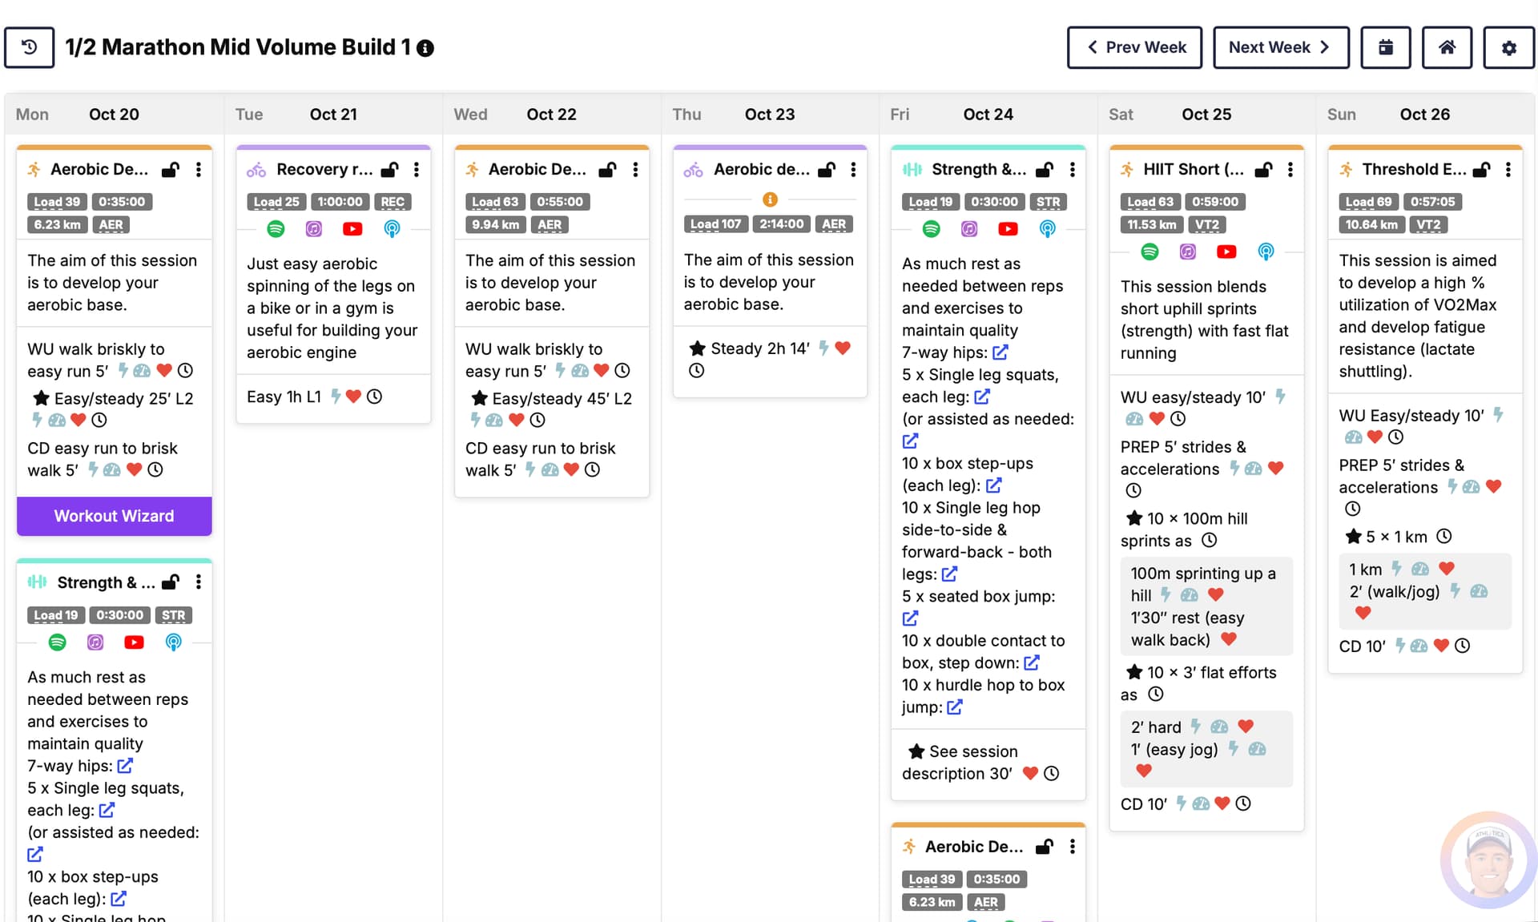Open settings gear in top bar
The height and width of the screenshot is (922, 1538).
(1508, 47)
